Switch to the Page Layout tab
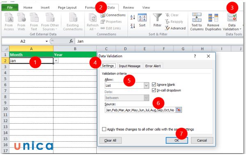The height and width of the screenshot is (156, 246). (x=67, y=7)
